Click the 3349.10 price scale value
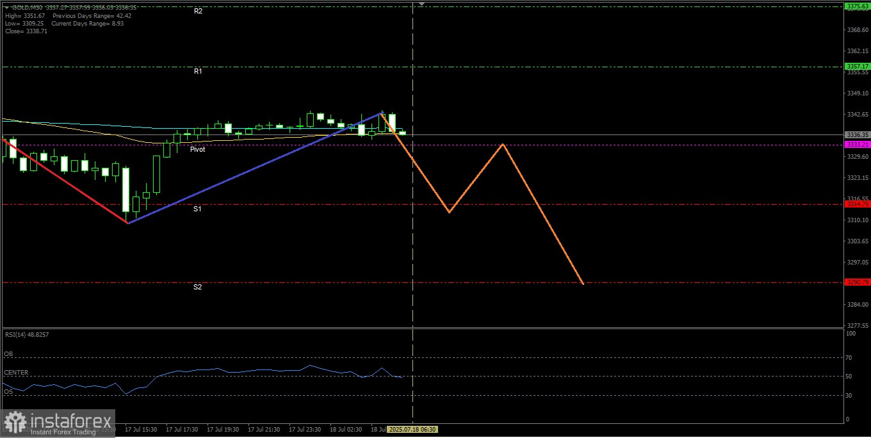The image size is (871, 438). pos(857,93)
